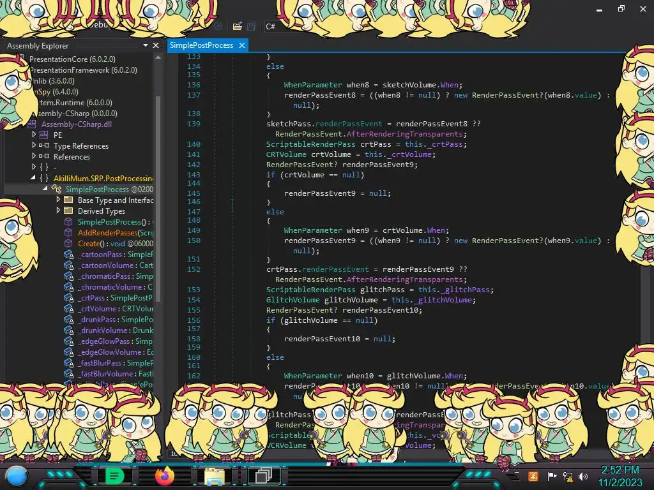Open the AddRenderPasses method

tap(116, 232)
